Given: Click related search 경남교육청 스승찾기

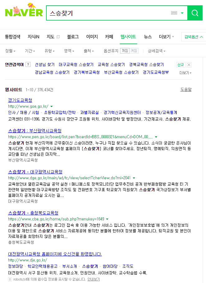Looking at the screenshot, I should pos(52,72).
